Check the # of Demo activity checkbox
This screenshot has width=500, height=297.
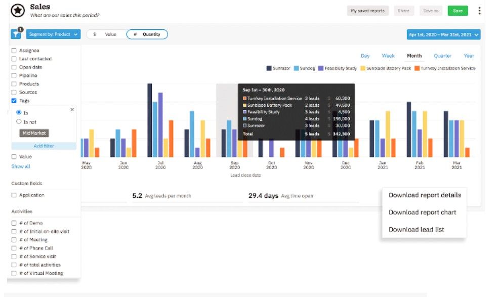pyautogui.click(x=14, y=223)
